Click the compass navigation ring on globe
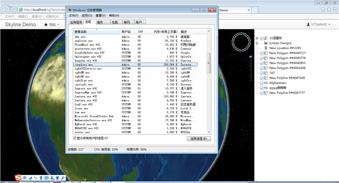 (x=241, y=42)
